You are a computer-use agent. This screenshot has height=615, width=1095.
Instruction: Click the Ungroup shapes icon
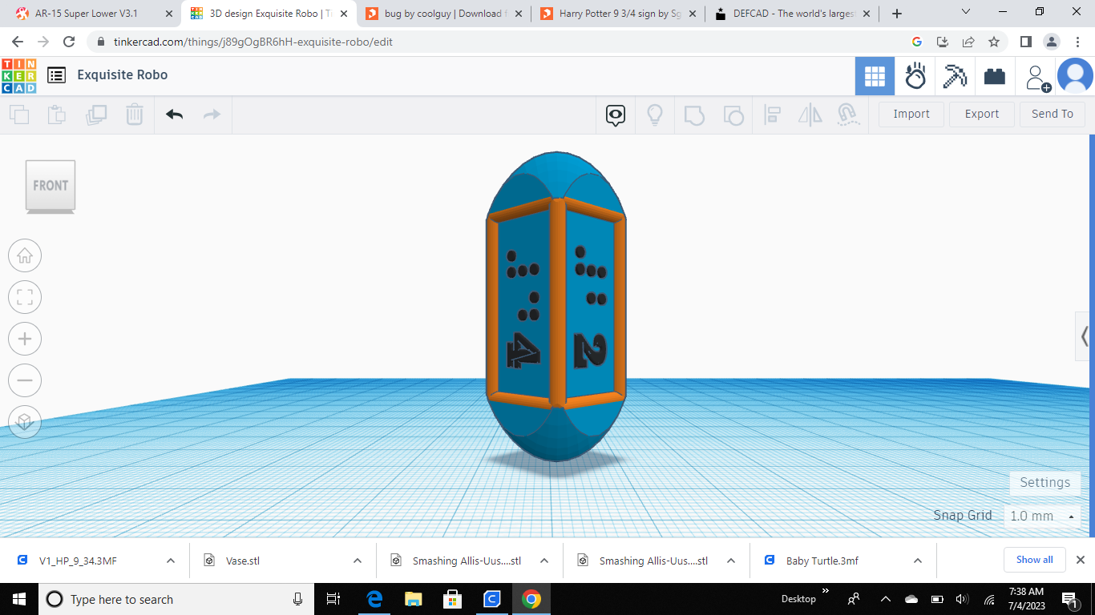tap(733, 115)
